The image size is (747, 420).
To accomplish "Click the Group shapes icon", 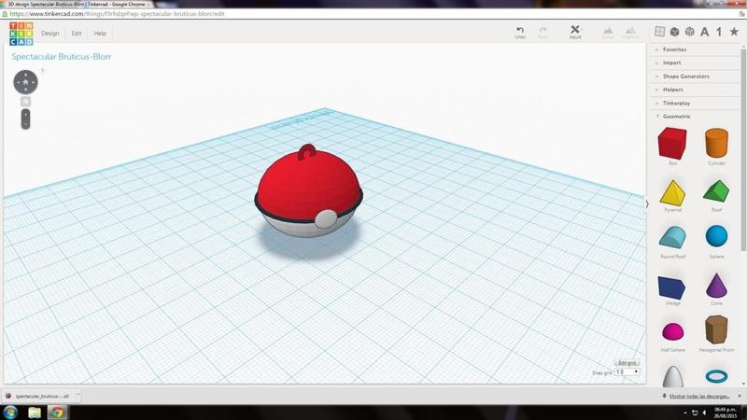I will [x=608, y=31].
